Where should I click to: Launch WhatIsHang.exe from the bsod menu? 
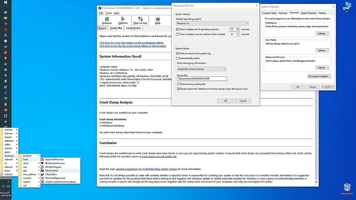61,167
